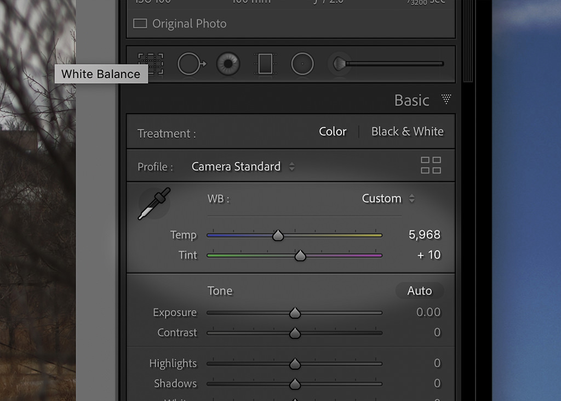Open the Profile Browser grid icon

(x=431, y=165)
